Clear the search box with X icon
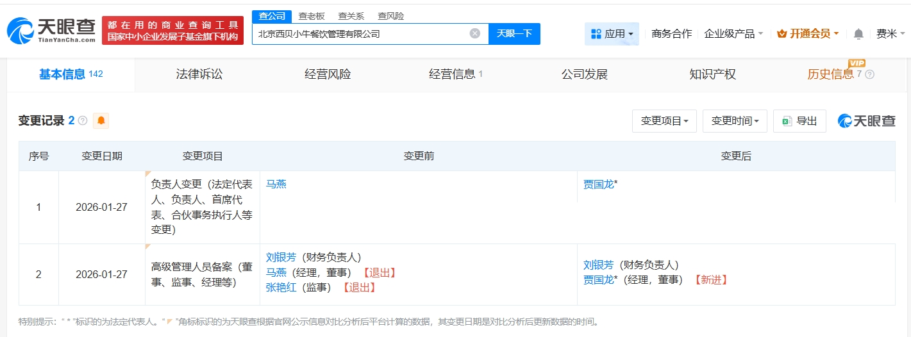The image size is (911, 337). (x=474, y=33)
